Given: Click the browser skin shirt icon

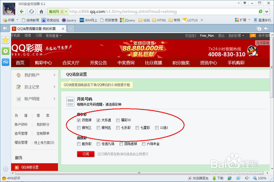Looking at the screenshot, I should (245, 3).
